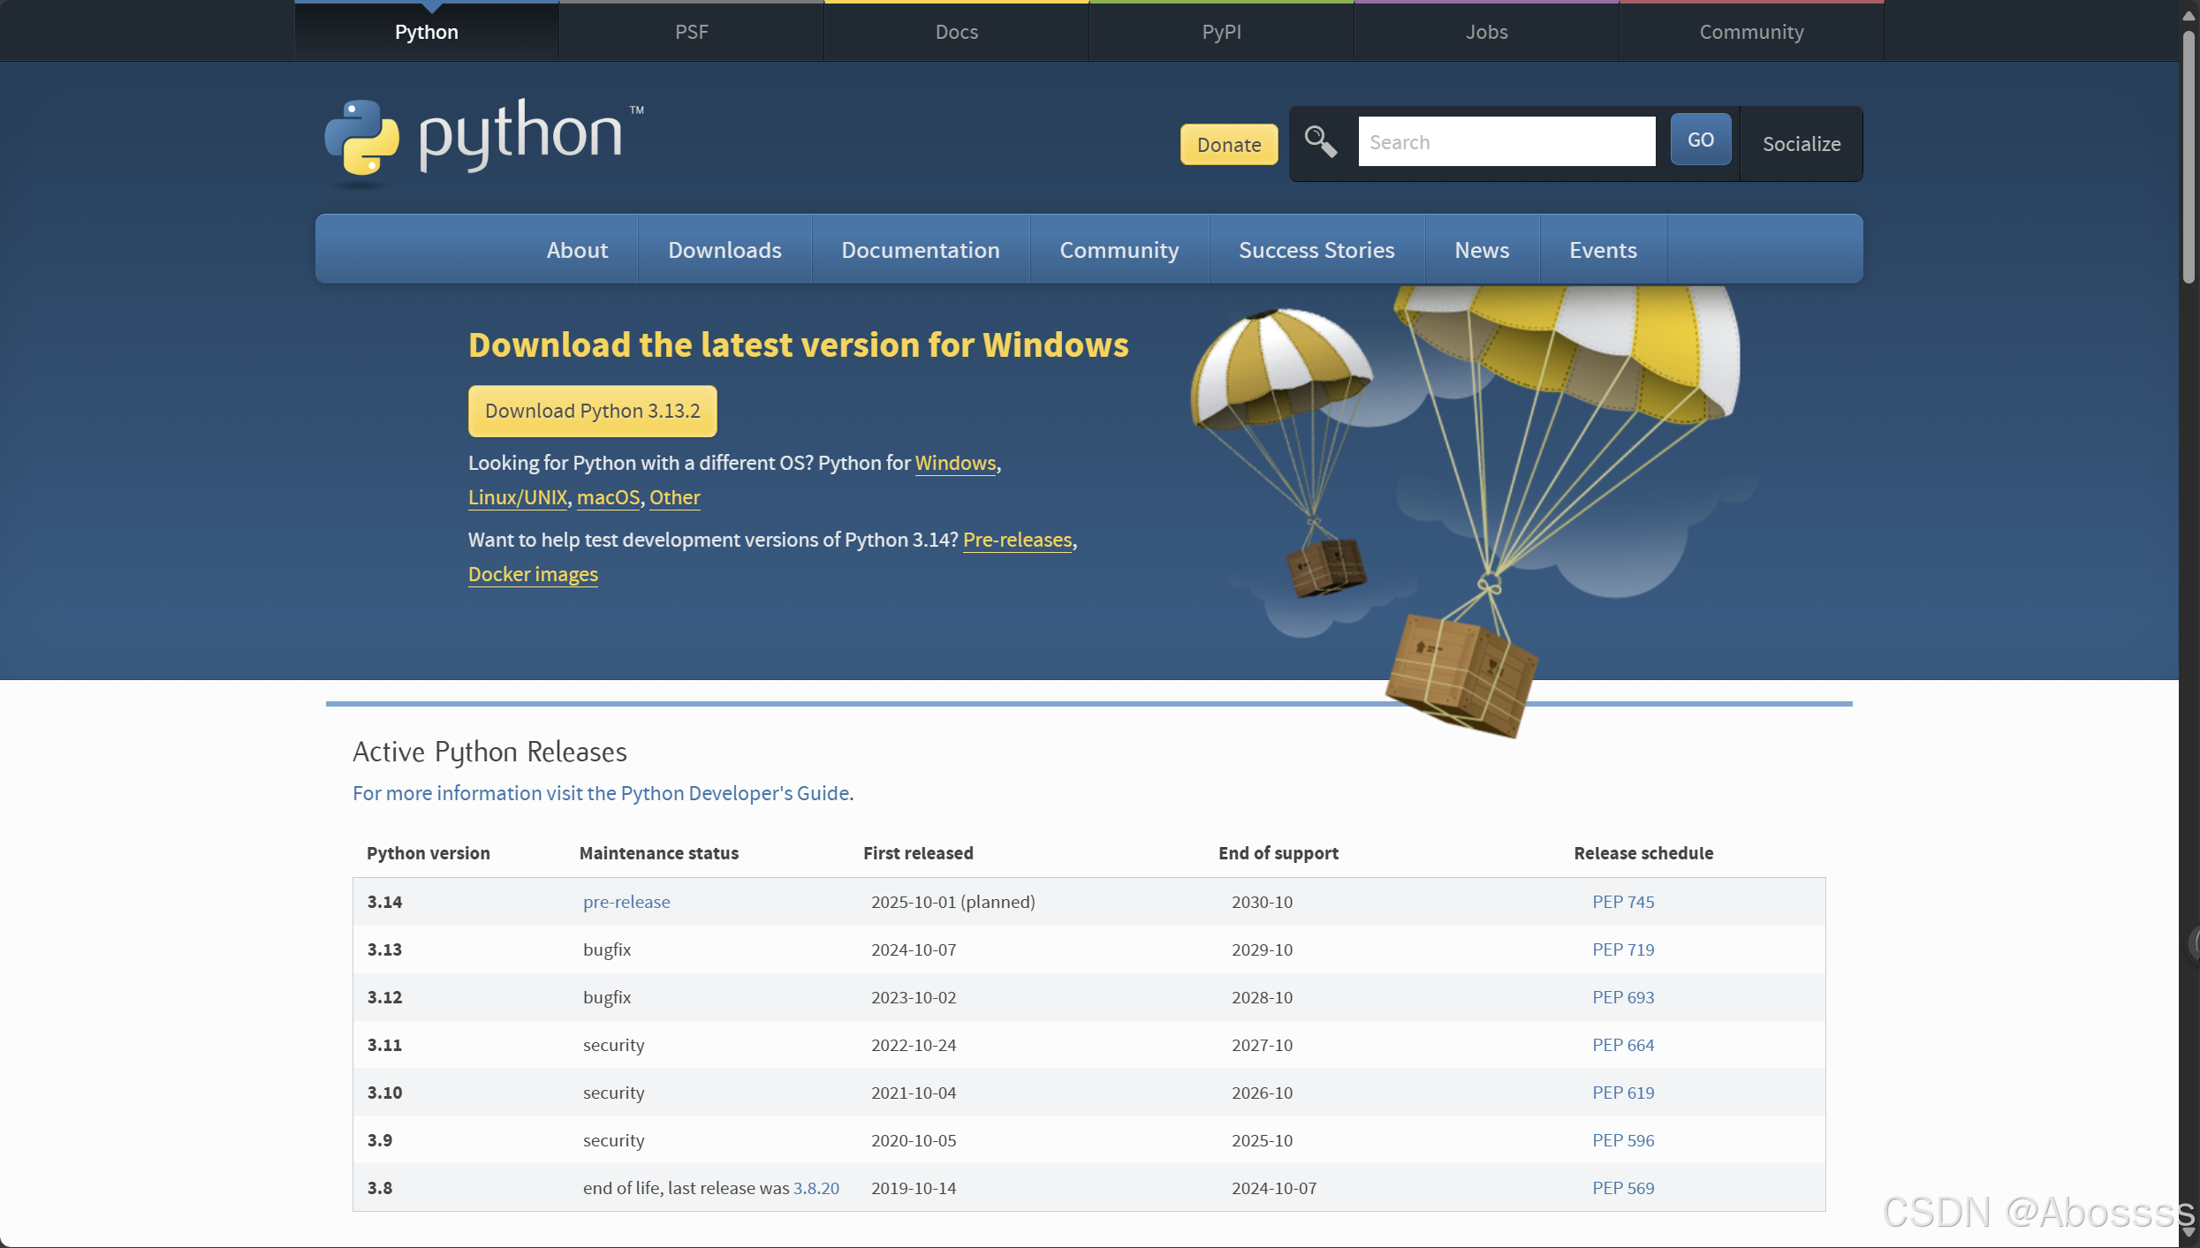Click the Download the latest version heading
This screenshot has width=2200, height=1248.
tap(798, 344)
